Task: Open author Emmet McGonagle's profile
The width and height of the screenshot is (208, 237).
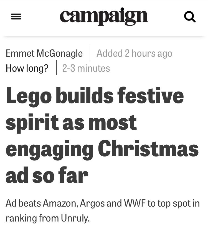Action: (44, 53)
